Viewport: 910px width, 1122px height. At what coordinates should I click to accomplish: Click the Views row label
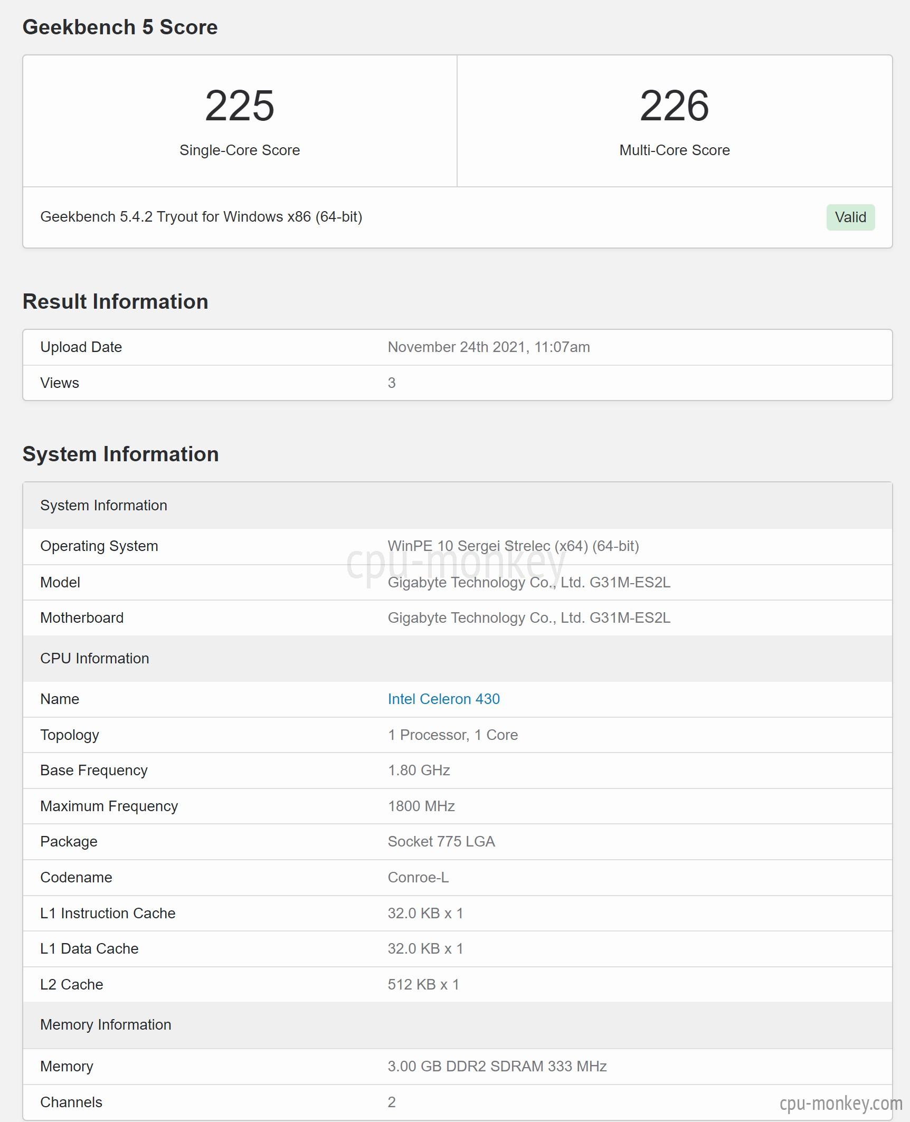(60, 383)
